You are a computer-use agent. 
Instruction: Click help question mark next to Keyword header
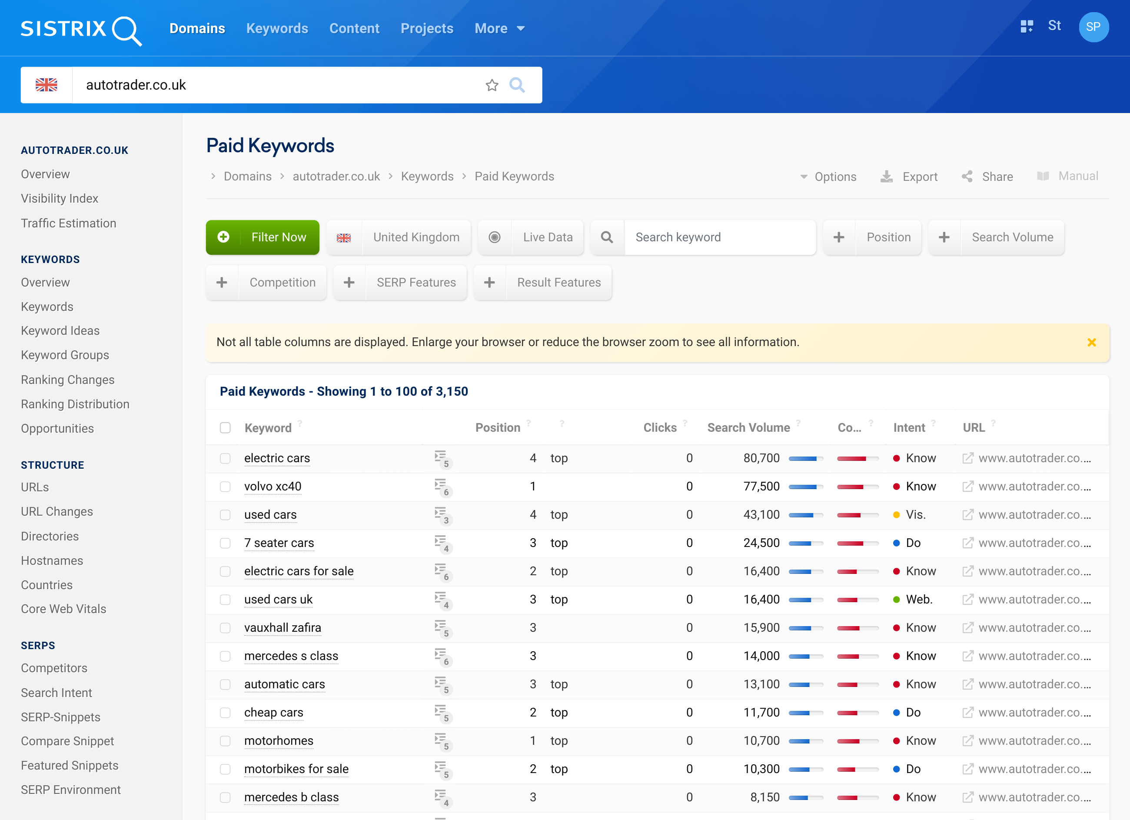[300, 423]
